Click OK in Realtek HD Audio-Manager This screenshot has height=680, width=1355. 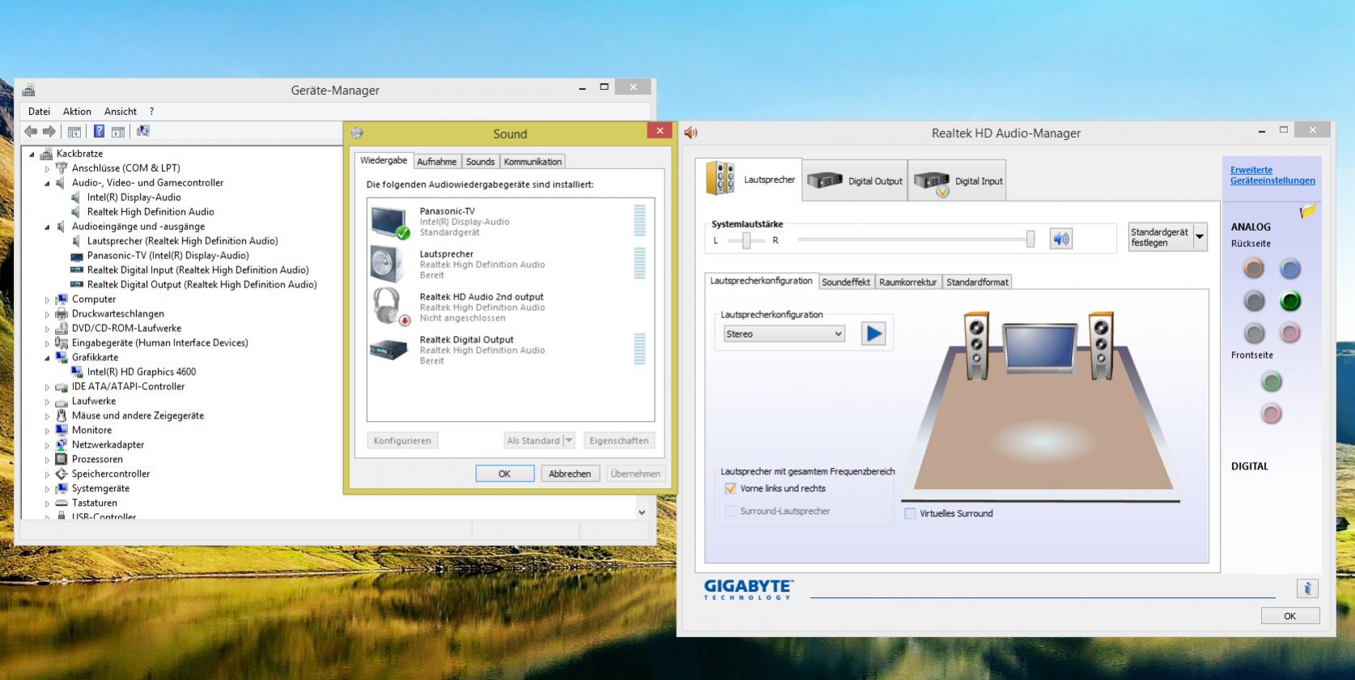click(1289, 616)
